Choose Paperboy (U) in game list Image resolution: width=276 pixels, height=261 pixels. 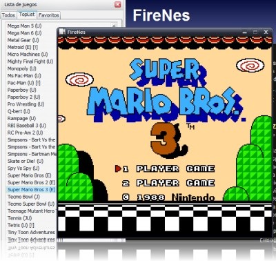coord(22,90)
